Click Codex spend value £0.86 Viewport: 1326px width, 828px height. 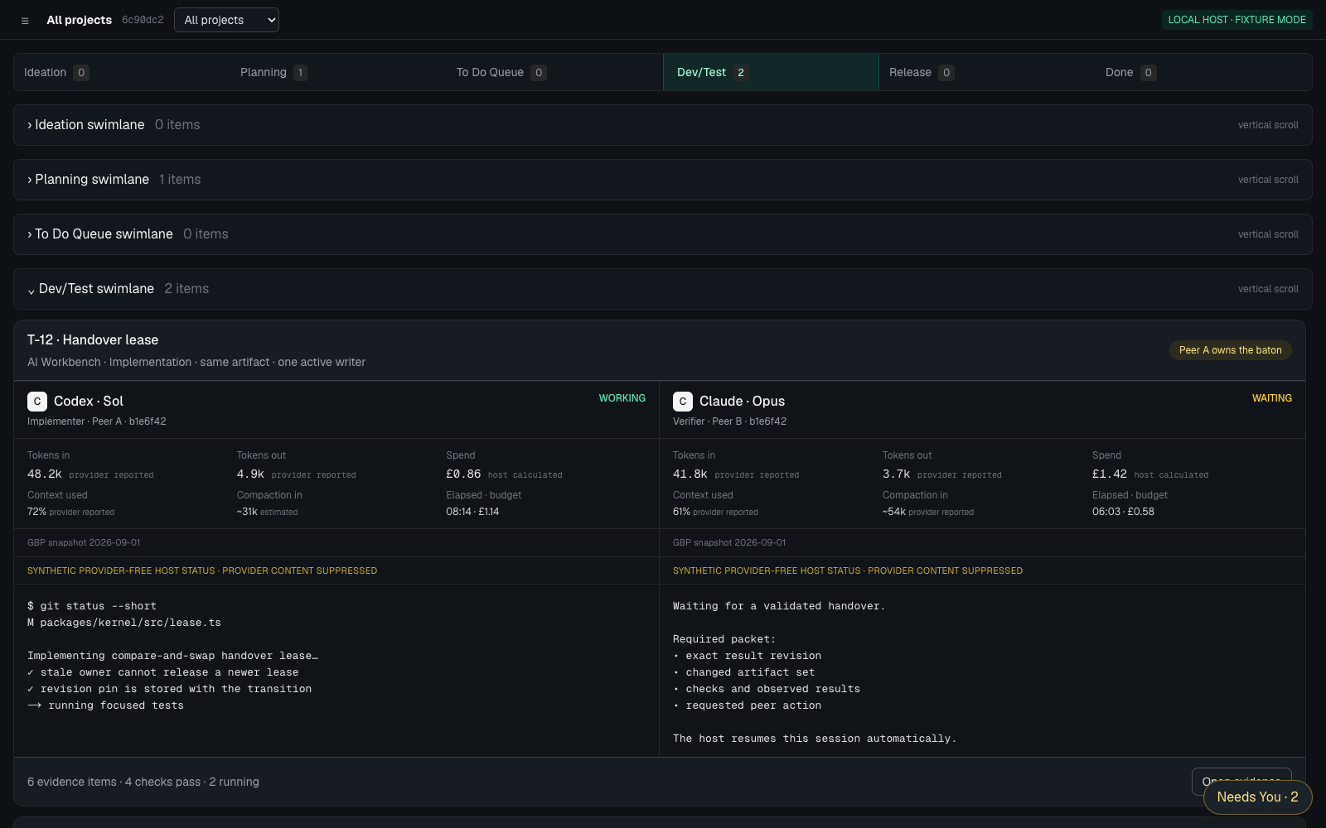point(463,474)
